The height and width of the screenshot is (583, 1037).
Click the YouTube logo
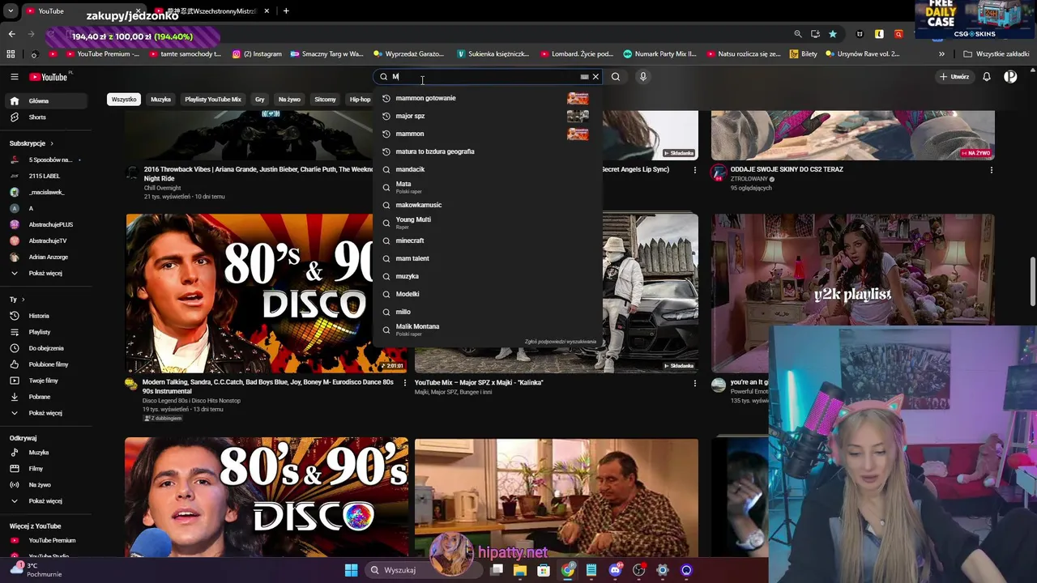point(49,77)
